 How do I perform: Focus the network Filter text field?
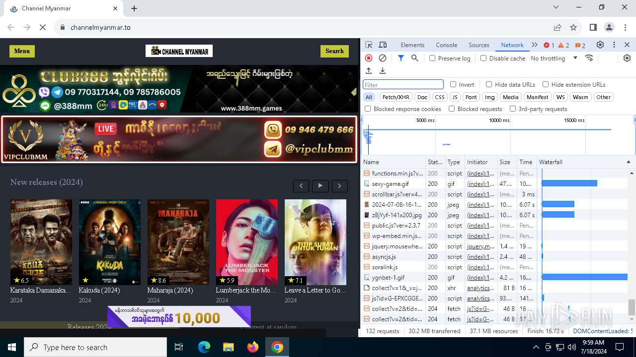click(x=403, y=85)
